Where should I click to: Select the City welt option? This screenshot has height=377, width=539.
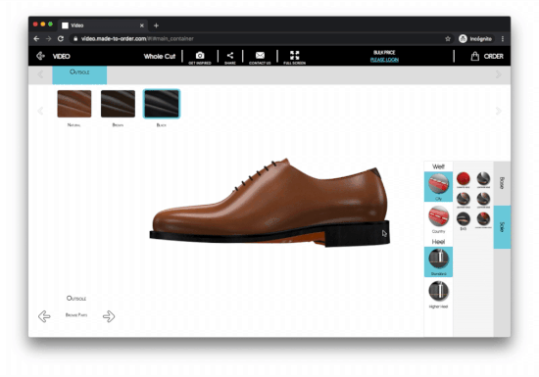tap(438, 186)
